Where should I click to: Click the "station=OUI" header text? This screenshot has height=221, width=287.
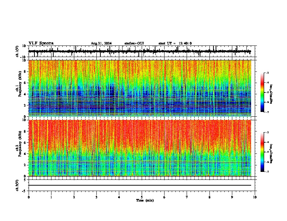134,43
